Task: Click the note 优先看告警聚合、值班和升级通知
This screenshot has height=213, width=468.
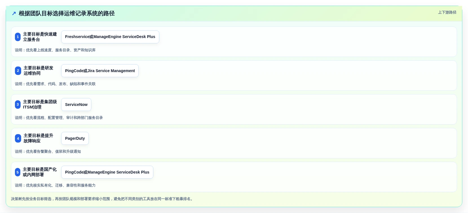Action: pos(48,152)
